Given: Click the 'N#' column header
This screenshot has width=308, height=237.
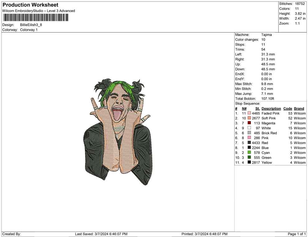Looking at the screenshot, I should tap(244, 108).
